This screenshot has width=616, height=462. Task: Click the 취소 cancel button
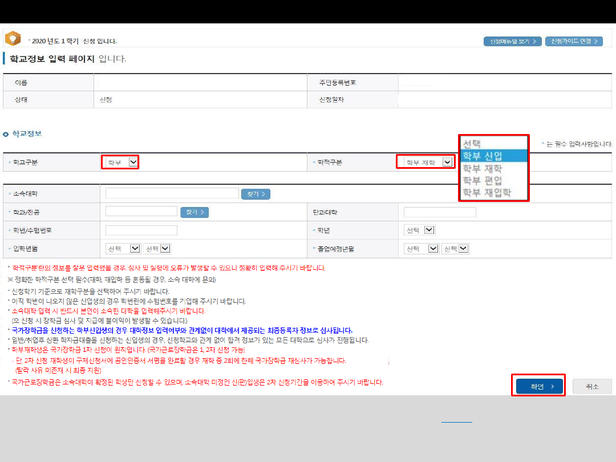pos(591,387)
